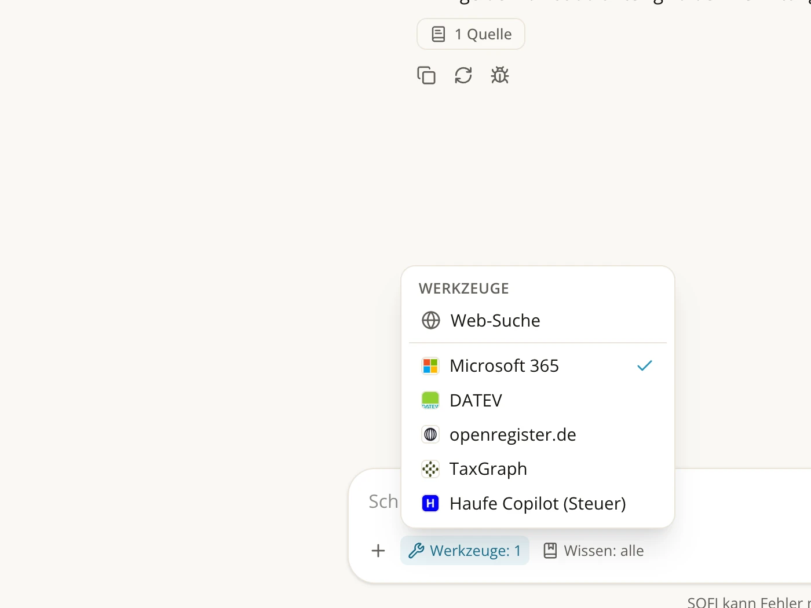This screenshot has width=811, height=608.
Task: Enable Web-Suche in the Werkzeuge menu
Action: (x=538, y=320)
